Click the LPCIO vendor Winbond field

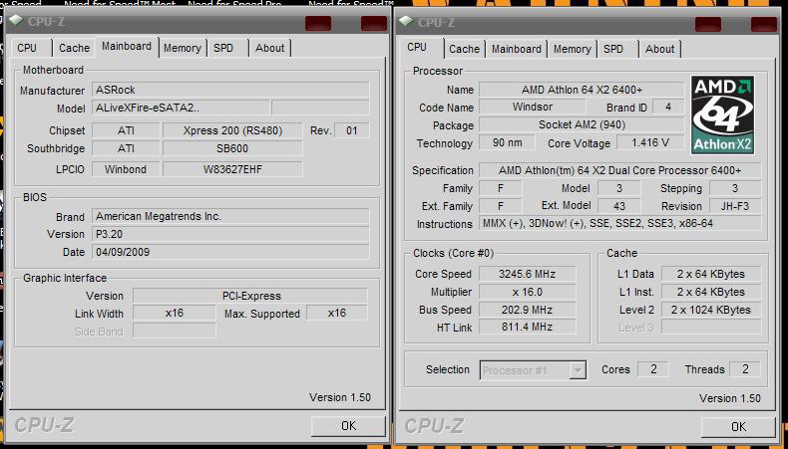tap(126, 169)
